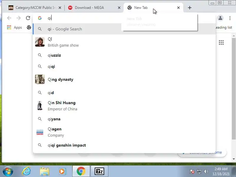The width and height of the screenshot is (236, 177).
Task: Click the Google G icon in address bar
Action: pyautogui.click(x=40, y=18)
